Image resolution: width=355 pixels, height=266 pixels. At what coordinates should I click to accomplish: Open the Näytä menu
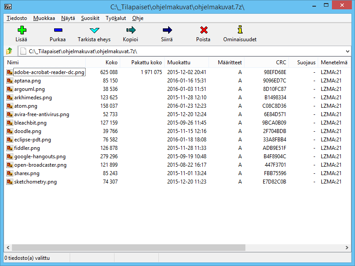coord(68,18)
